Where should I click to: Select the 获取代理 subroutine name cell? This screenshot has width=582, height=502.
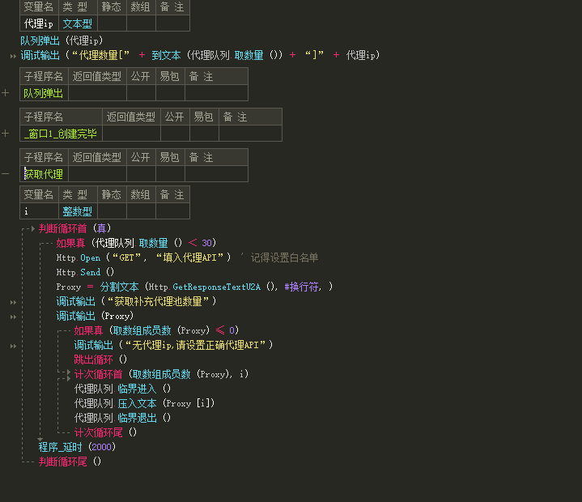(x=44, y=174)
